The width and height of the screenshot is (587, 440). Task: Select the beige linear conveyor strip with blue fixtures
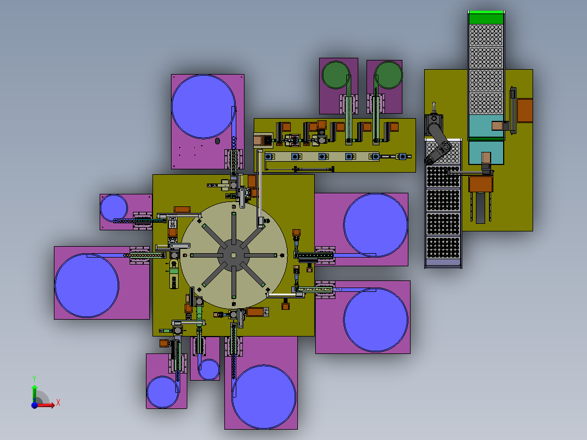click(322, 156)
